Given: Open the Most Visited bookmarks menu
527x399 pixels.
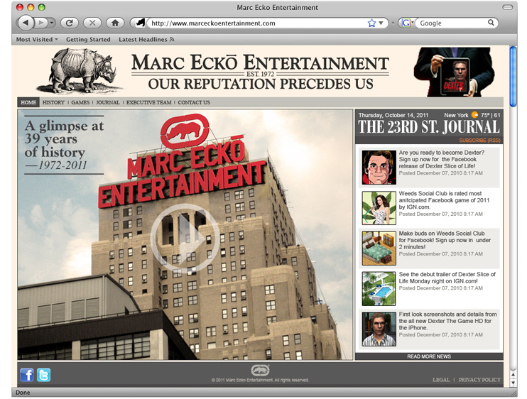Looking at the screenshot, I should click(37, 39).
